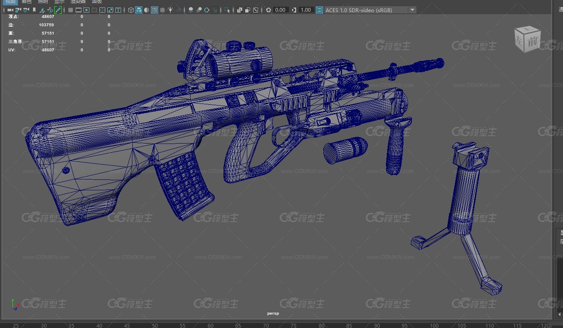Click the Select Camera icon
563x328 pixels.
10,10
